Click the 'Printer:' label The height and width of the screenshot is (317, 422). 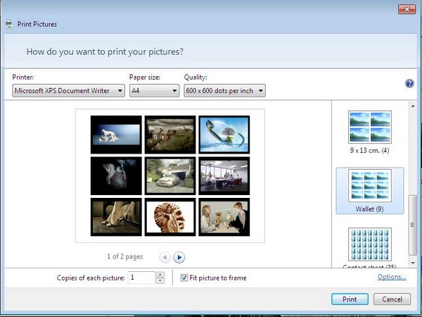click(x=23, y=77)
